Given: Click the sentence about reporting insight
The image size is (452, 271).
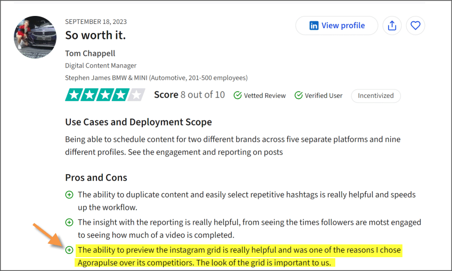Looking at the screenshot, I should [249, 228].
